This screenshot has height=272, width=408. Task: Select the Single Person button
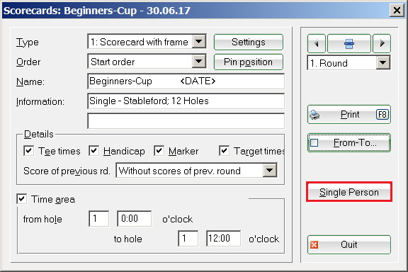point(349,192)
